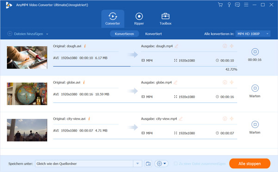
Task: Expand the Dateien hinzufügen dropdown arrow
Action: [47, 34]
